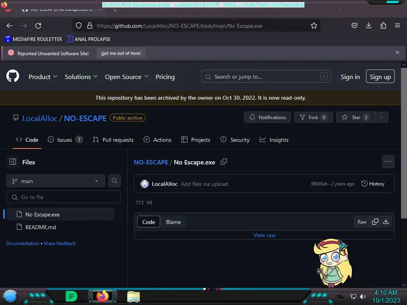Open the volume speaker tray icon
The height and width of the screenshot is (305, 407).
(x=362, y=296)
